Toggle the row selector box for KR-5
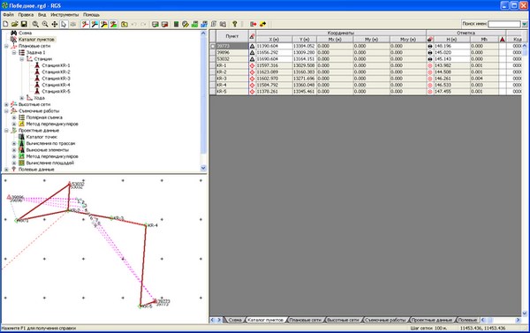 point(213,91)
